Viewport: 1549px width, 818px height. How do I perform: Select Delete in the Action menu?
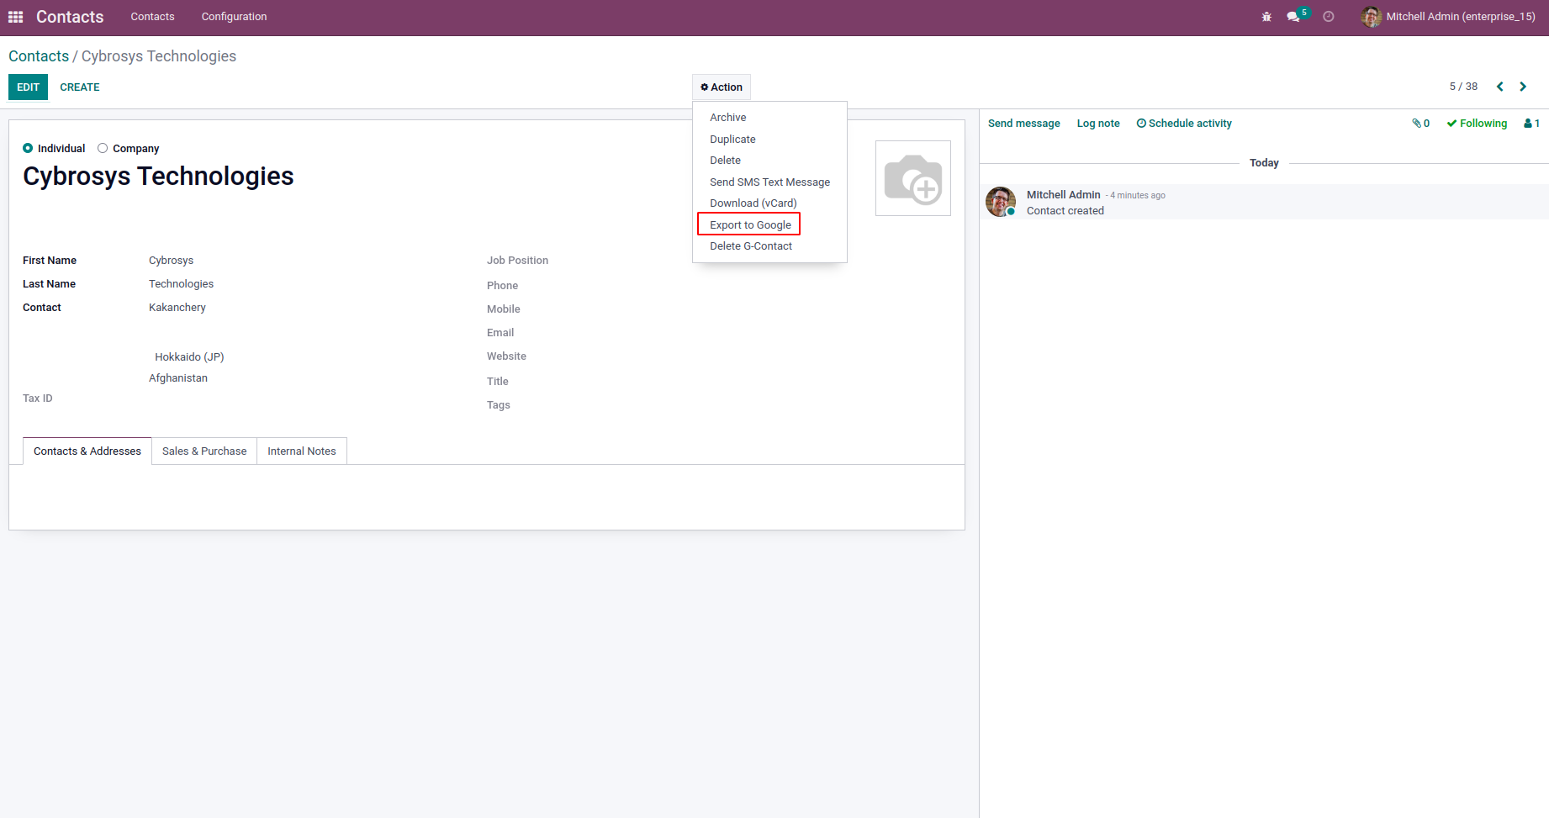[x=769, y=161]
